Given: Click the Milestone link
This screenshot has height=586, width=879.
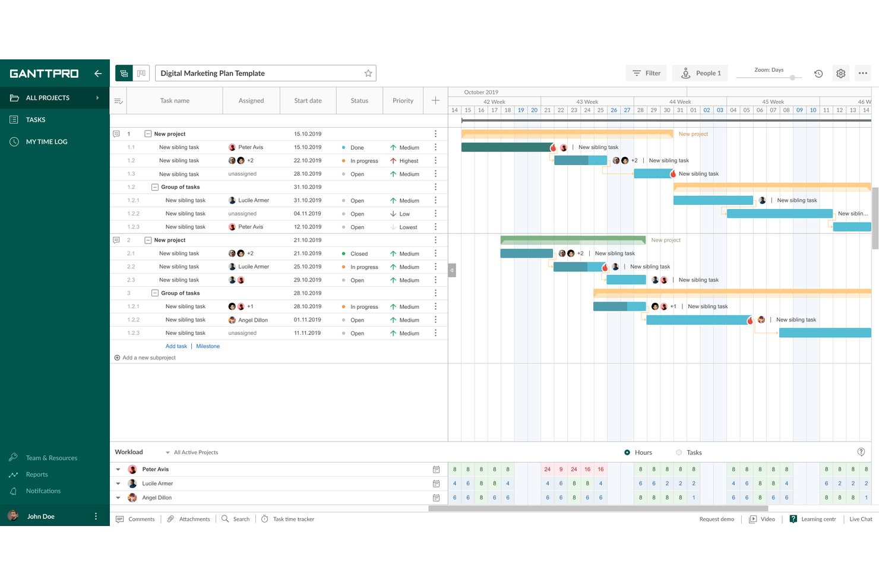Looking at the screenshot, I should point(208,346).
